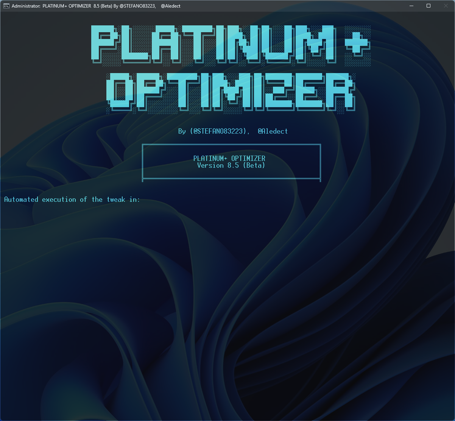Click the @Aledect author handle
The image size is (455, 421).
click(273, 131)
